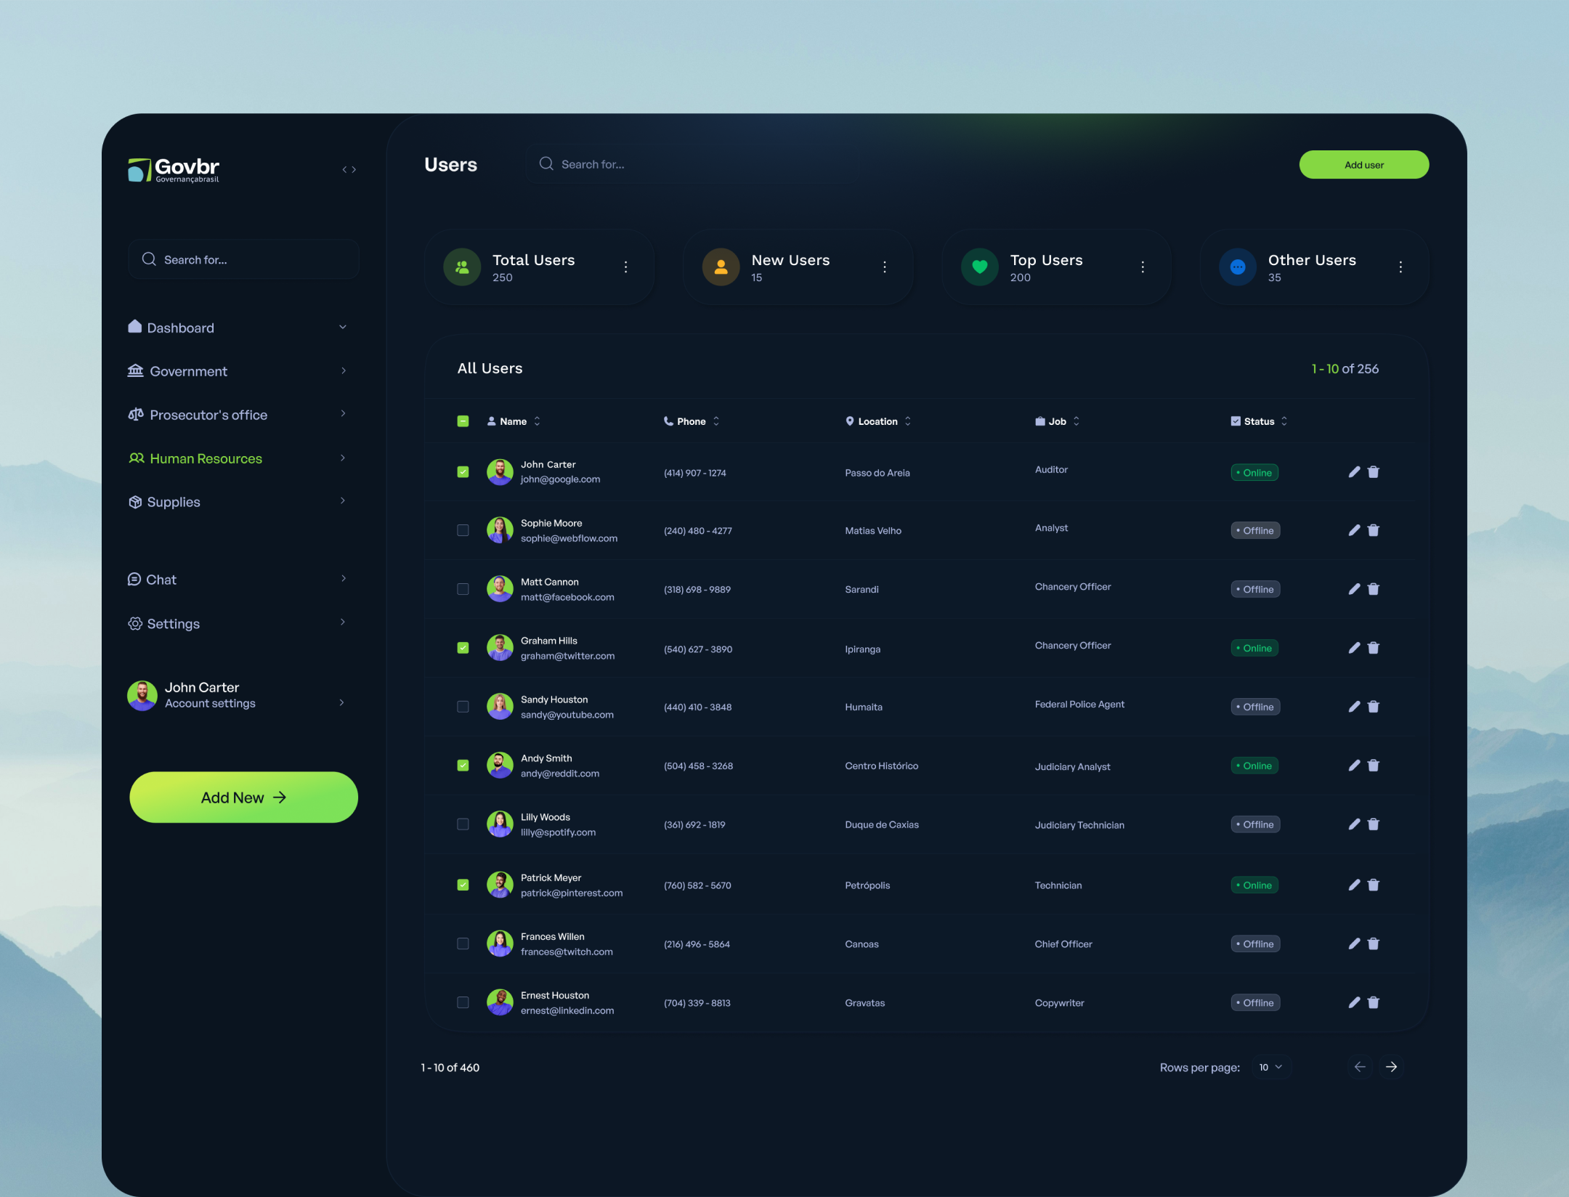1569x1197 pixels.
Task: Click the edit pencil for John Carter row
Action: coord(1354,472)
